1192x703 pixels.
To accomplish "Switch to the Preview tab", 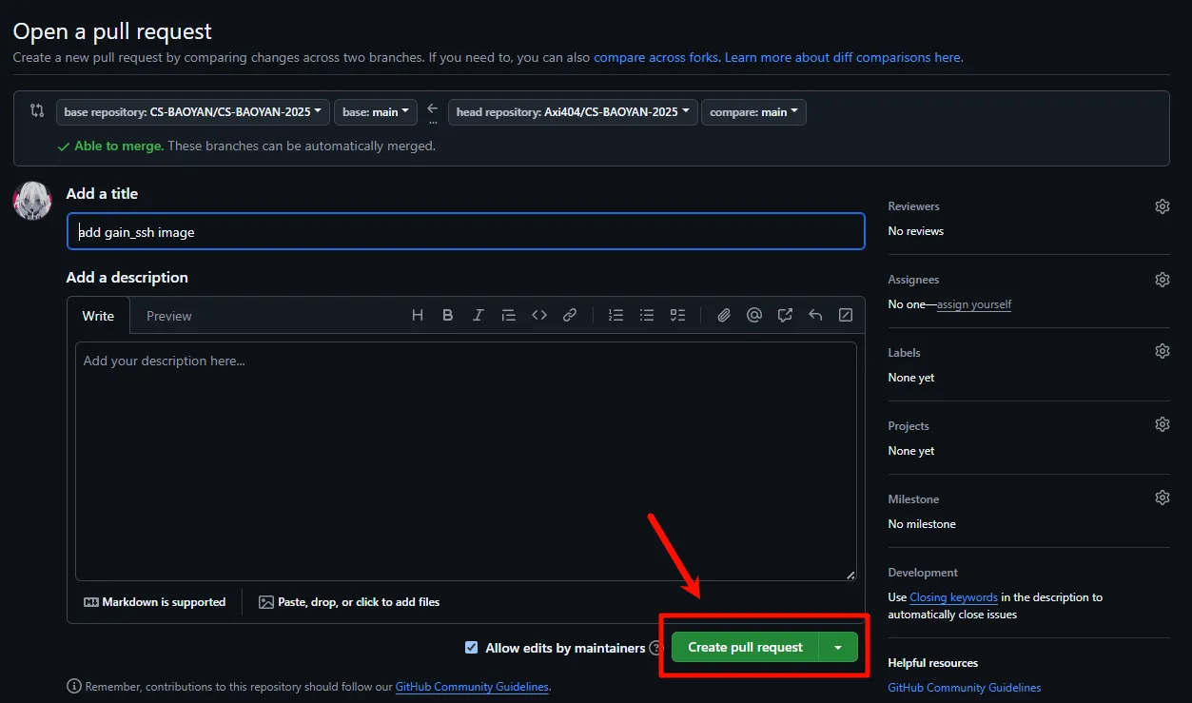I will click(x=169, y=316).
